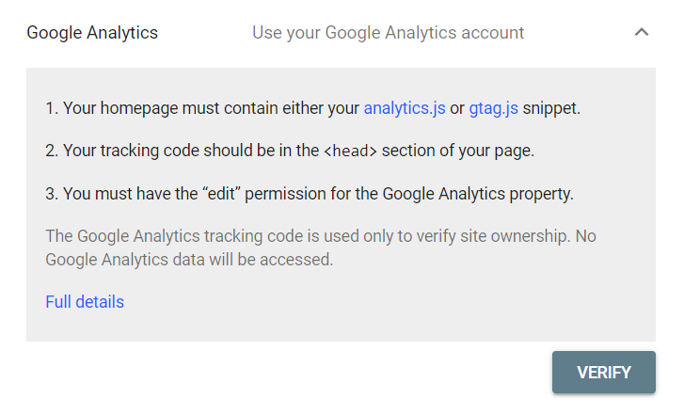684x415 pixels.
Task: Click 'Use your Google Analytics account' subtitle
Action: [x=388, y=33]
